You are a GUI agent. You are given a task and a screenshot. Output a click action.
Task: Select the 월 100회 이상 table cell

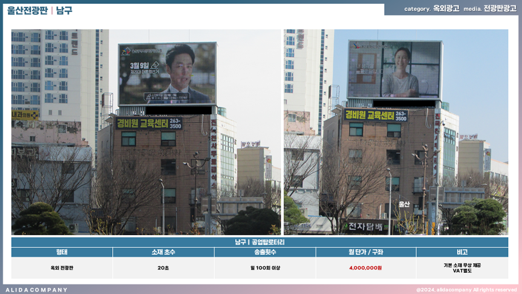coord(265,268)
